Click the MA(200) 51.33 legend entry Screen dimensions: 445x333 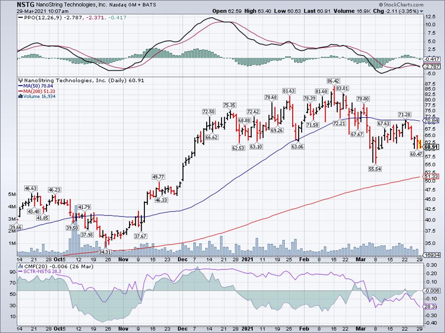(37, 91)
